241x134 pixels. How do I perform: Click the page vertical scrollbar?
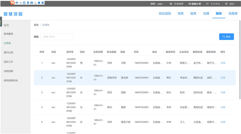240,60
